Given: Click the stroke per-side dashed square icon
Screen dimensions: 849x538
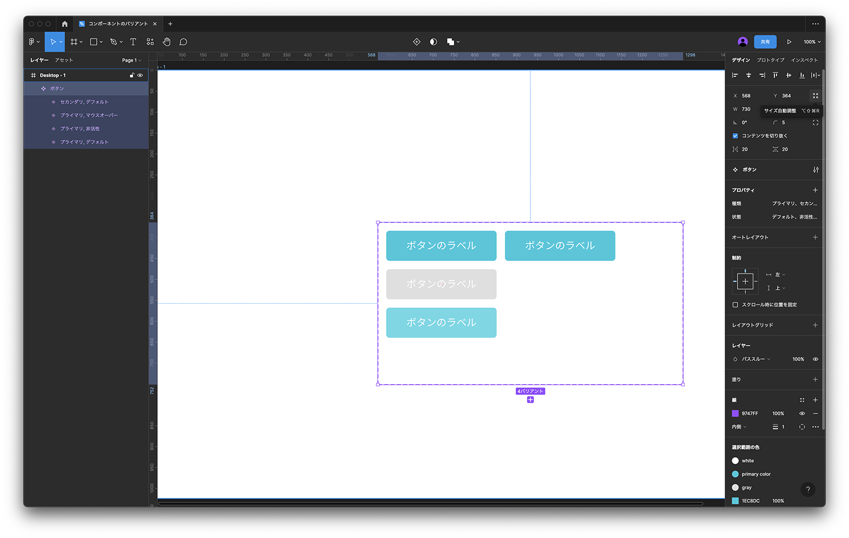Looking at the screenshot, I should tap(802, 427).
